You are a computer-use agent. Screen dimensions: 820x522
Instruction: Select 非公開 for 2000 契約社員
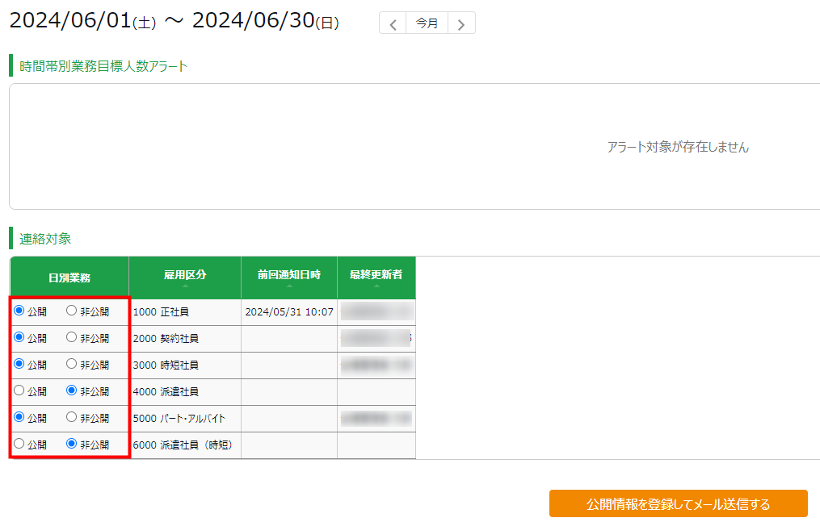point(72,337)
